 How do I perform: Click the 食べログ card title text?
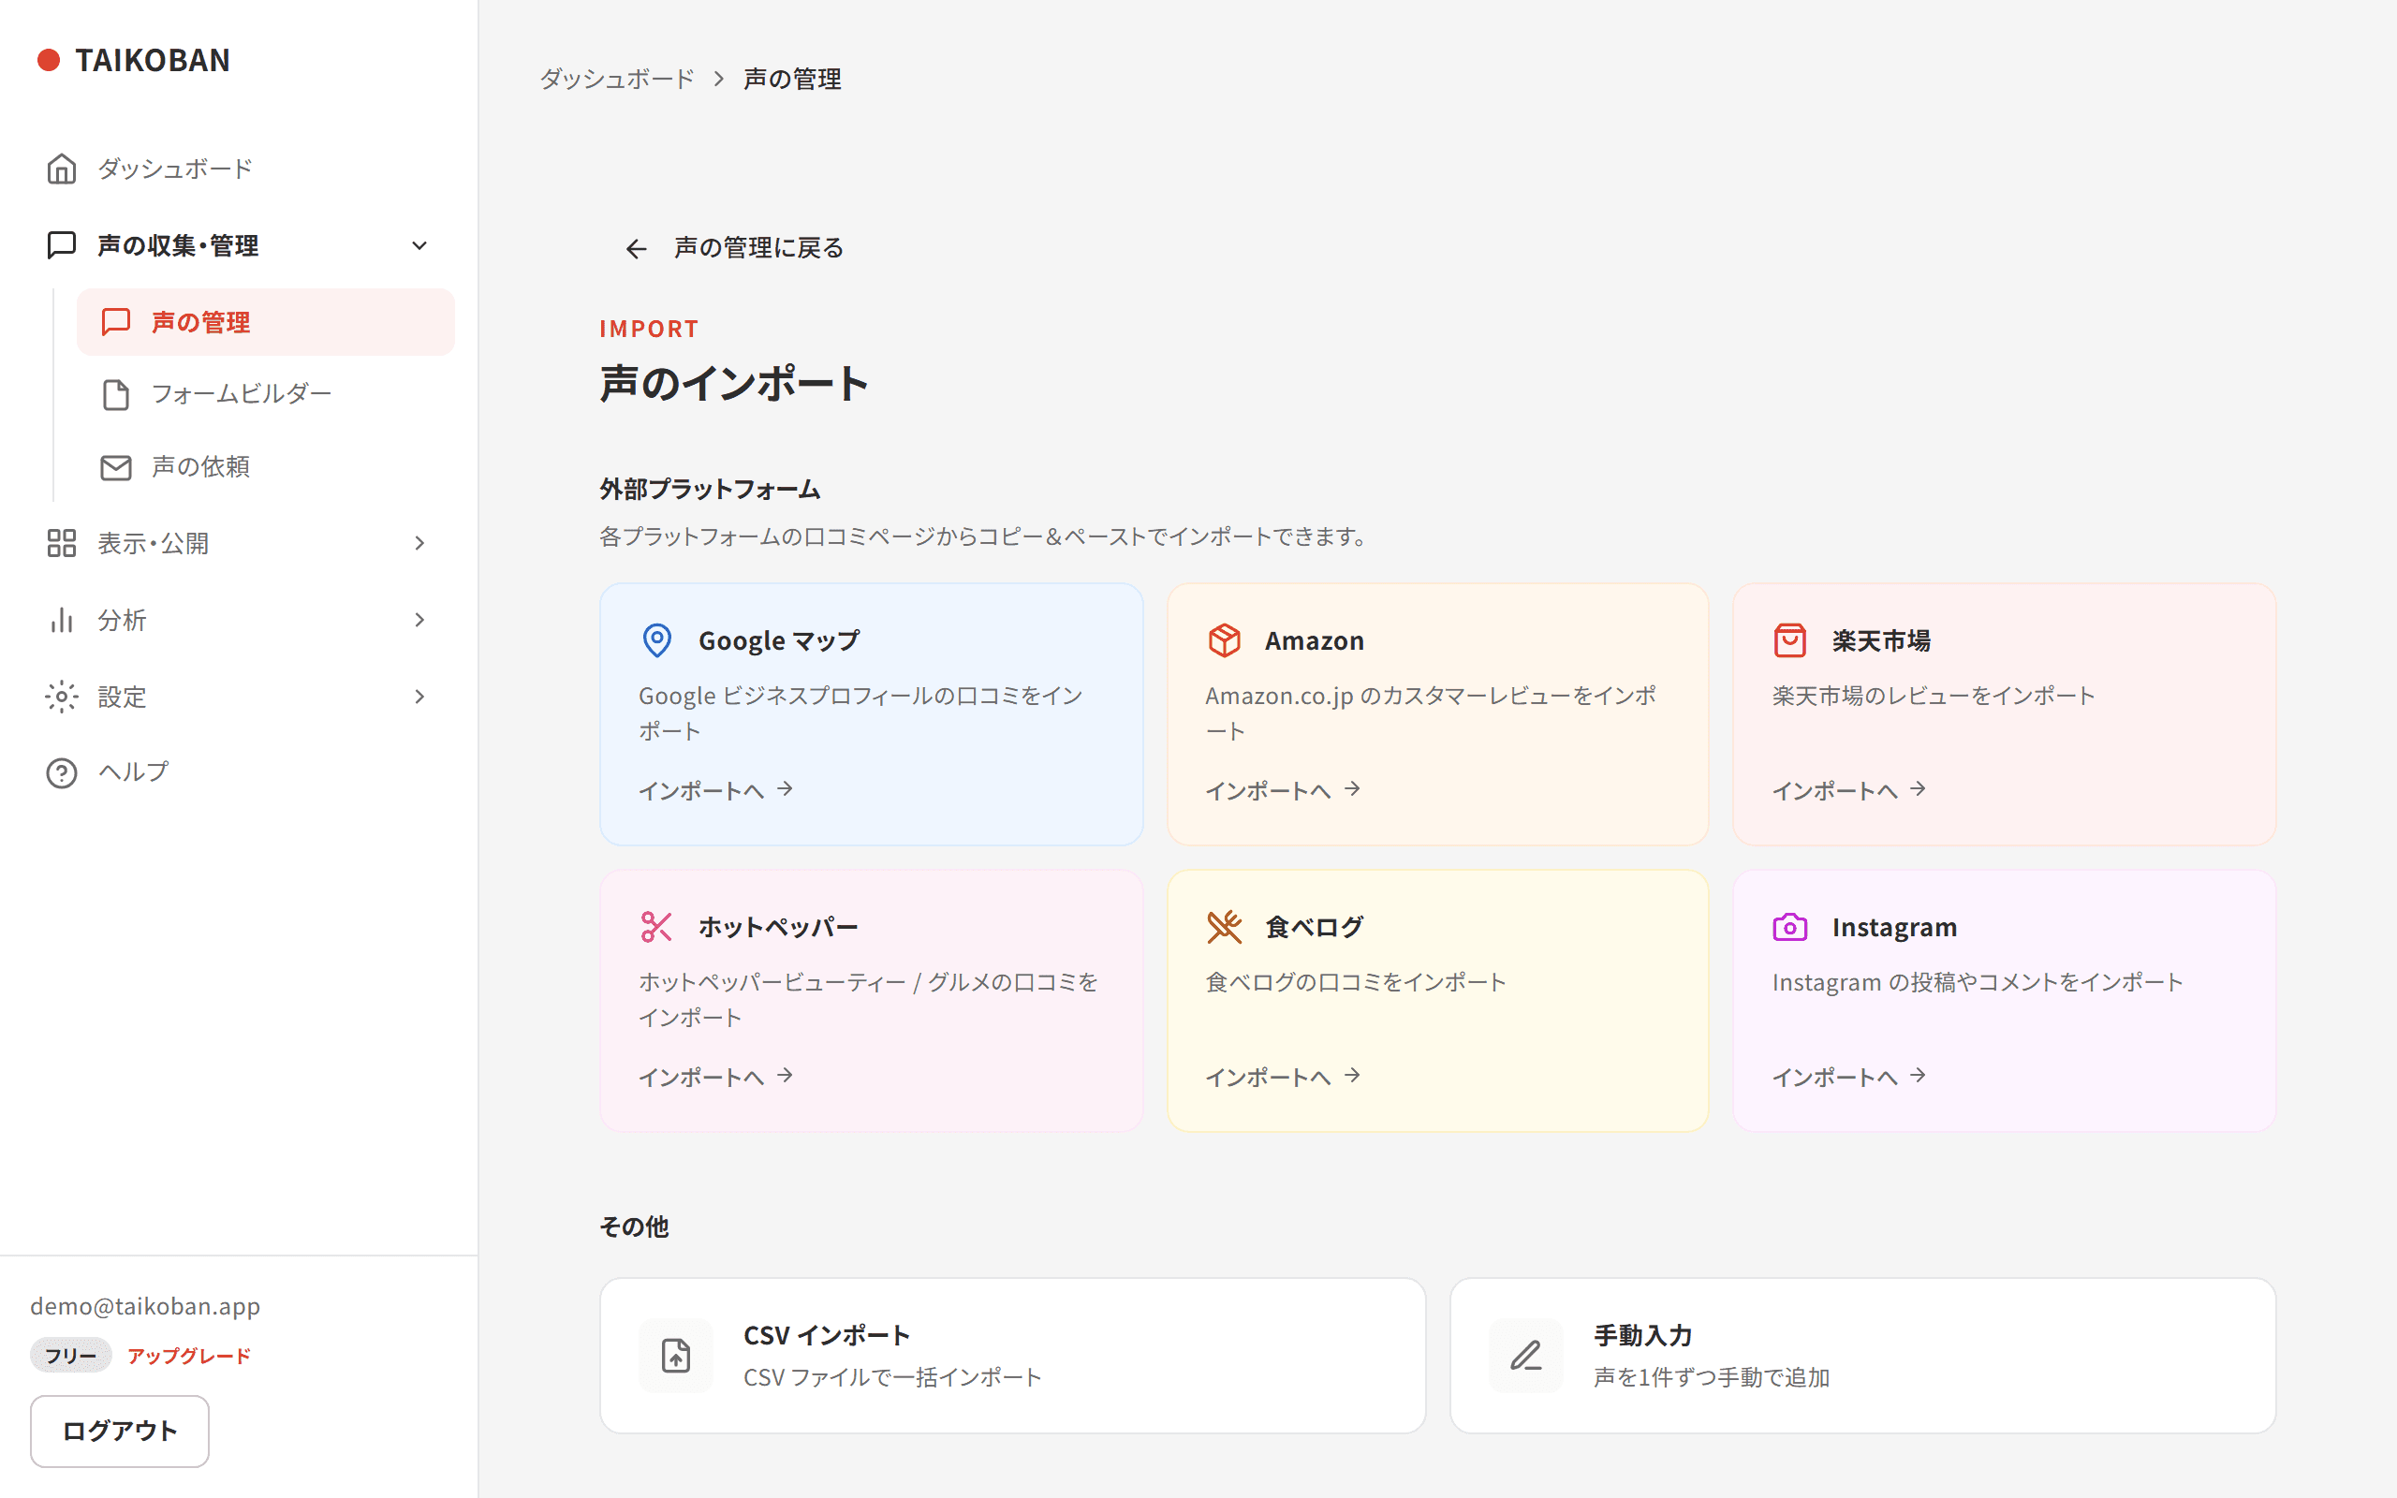point(1315,927)
